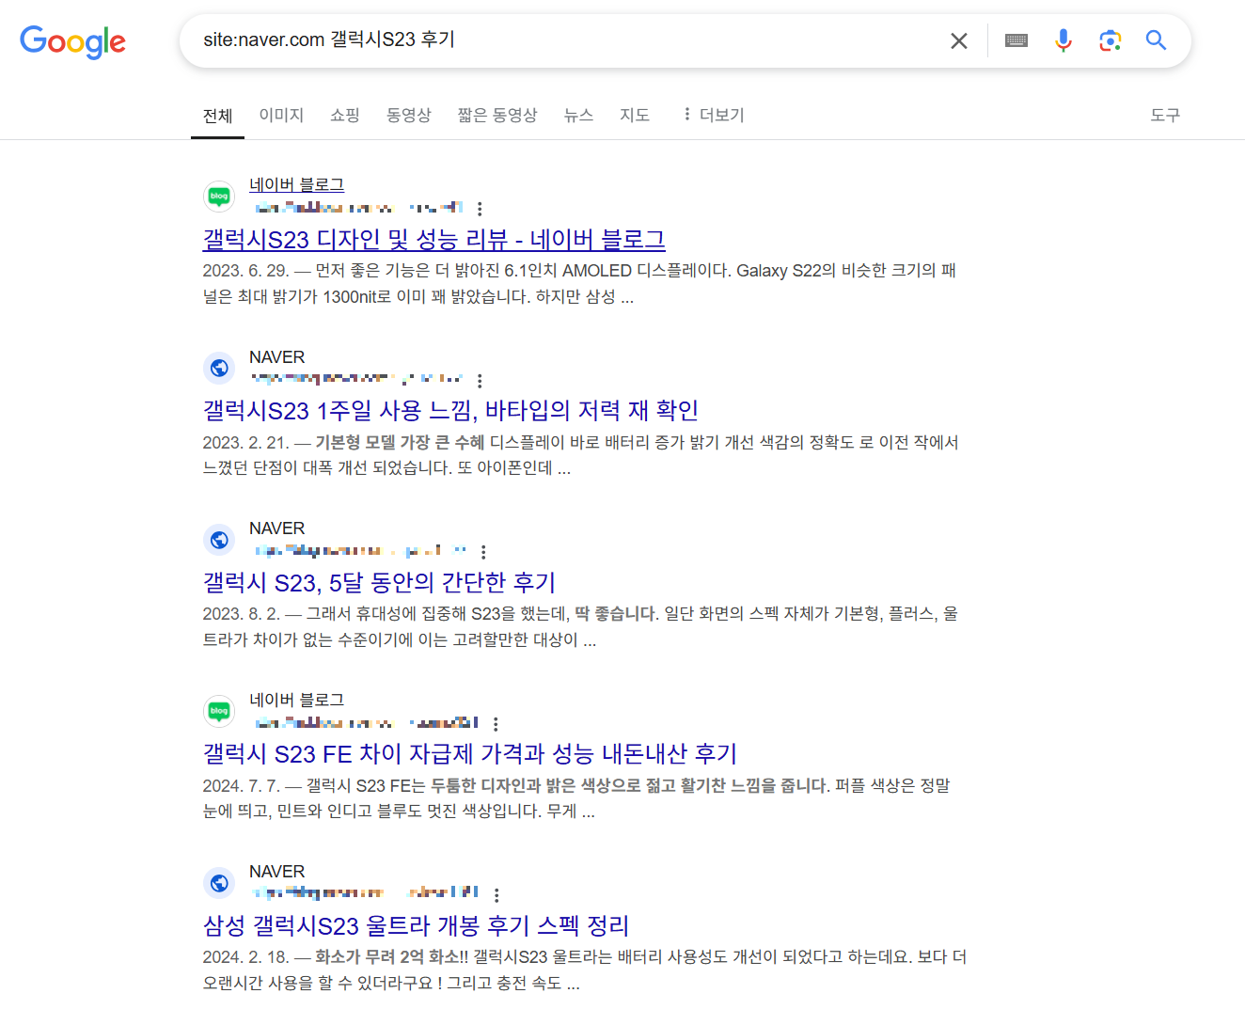Click NAVER site name above 5달 동안의 result
Image resolution: width=1245 pixels, height=1025 pixels.
click(276, 528)
